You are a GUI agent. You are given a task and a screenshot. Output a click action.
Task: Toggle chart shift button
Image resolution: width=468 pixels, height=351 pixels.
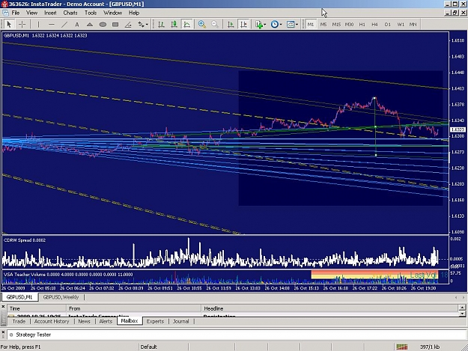pyautogui.click(x=243, y=25)
